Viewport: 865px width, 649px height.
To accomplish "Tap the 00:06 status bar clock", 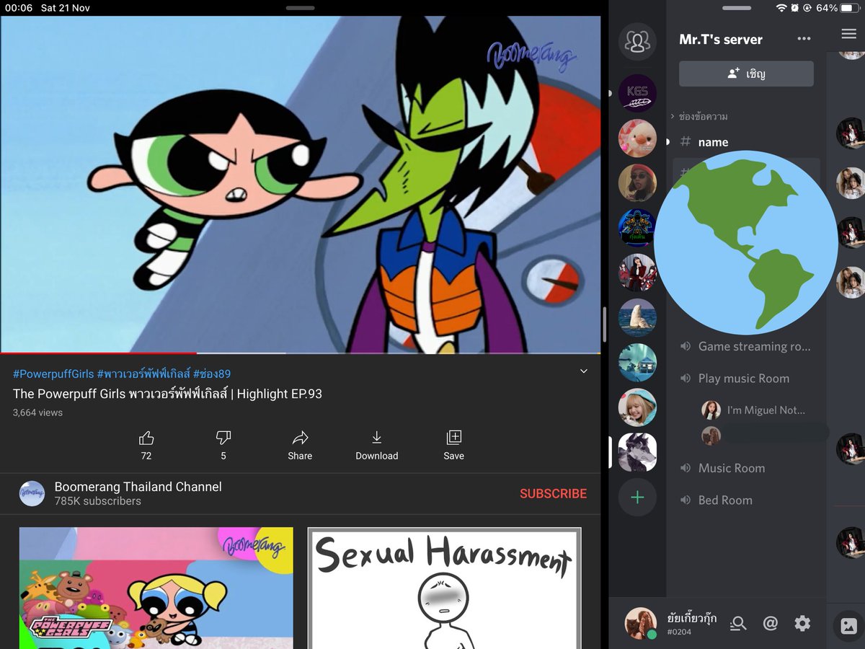I will [19, 8].
